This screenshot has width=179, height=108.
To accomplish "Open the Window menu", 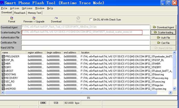I will 40,8.
